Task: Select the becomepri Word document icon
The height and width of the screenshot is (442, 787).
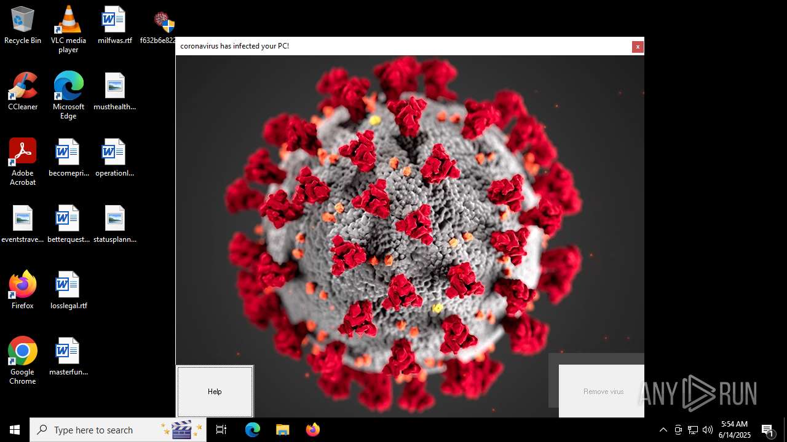Action: [68, 158]
